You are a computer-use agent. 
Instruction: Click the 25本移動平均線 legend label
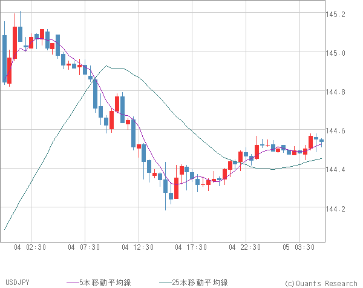(x=200, y=283)
